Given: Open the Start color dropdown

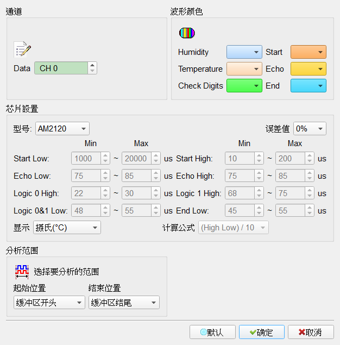Looking at the screenshot, I should (308, 52).
